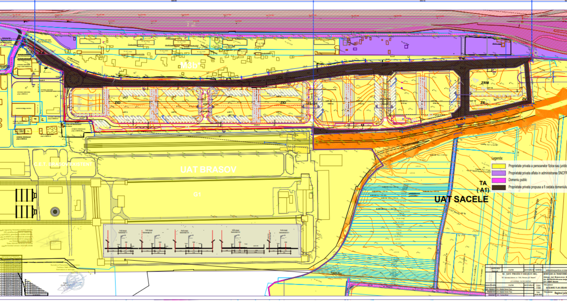Click the yellow legend color swatch

click(x=499, y=166)
